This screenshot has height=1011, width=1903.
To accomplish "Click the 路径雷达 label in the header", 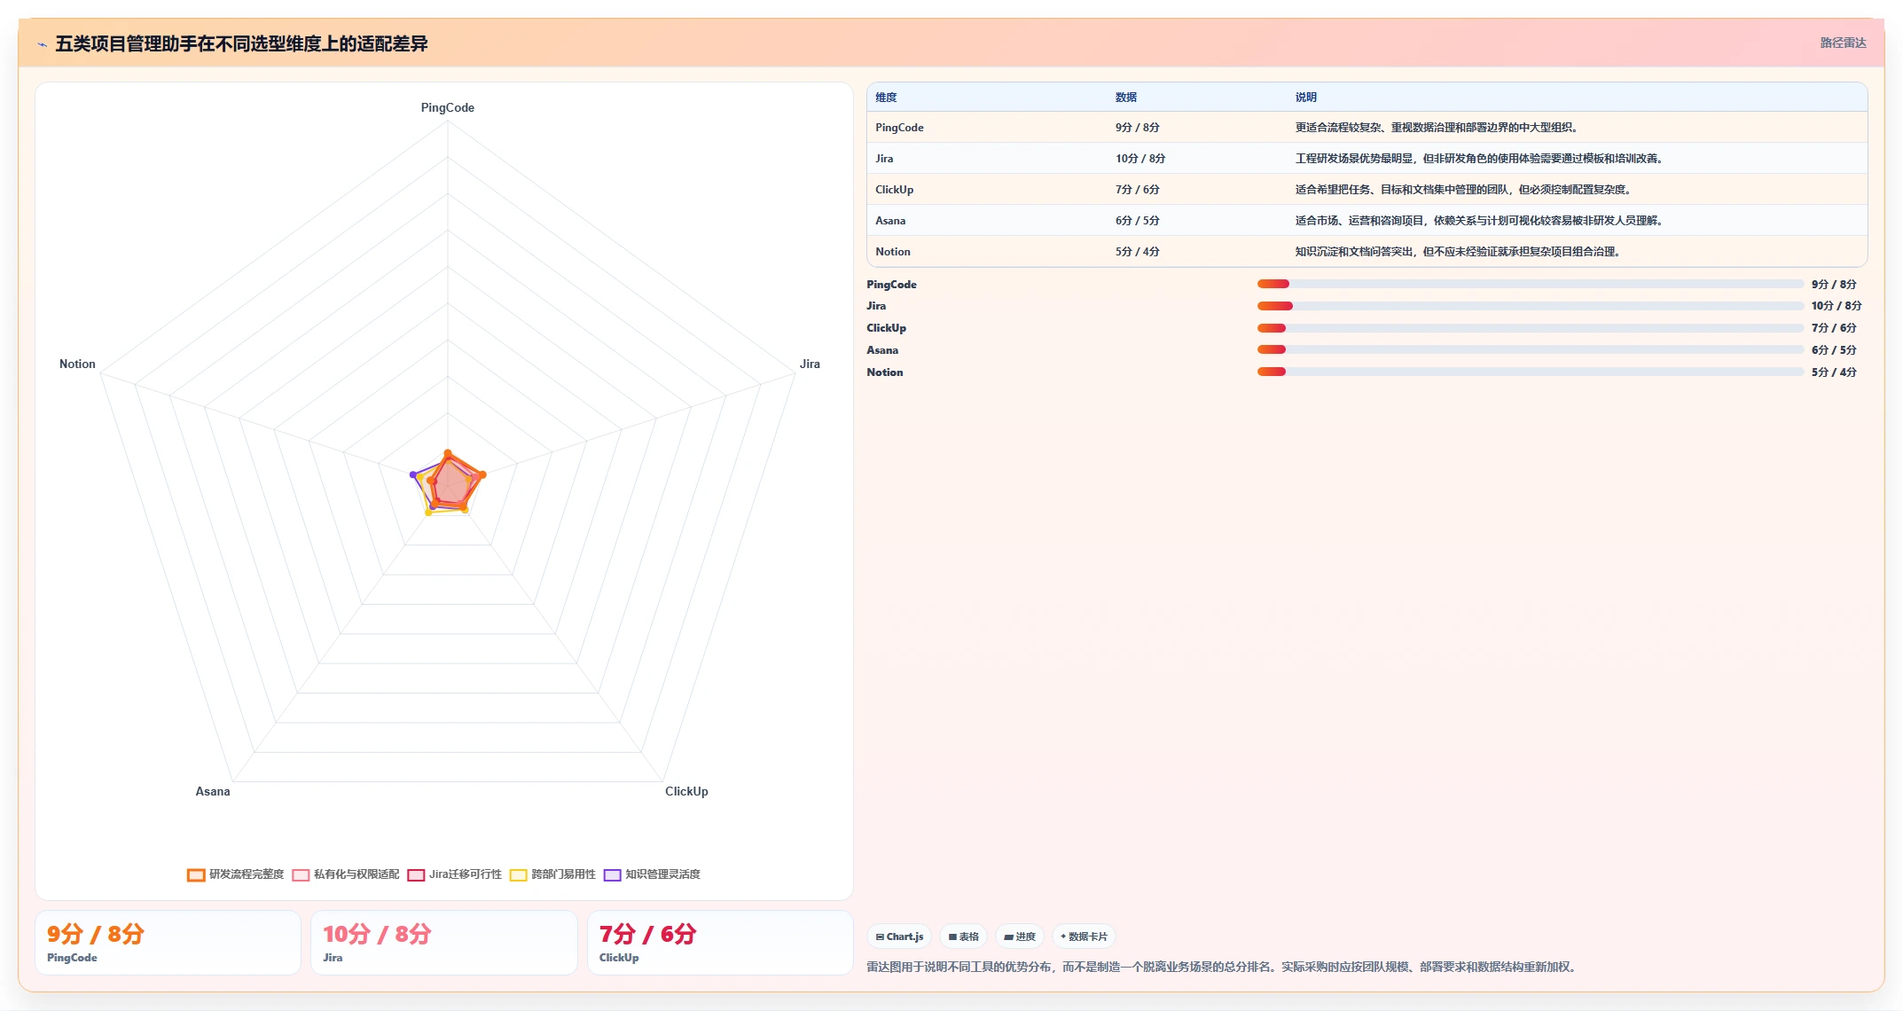I will [x=1843, y=43].
